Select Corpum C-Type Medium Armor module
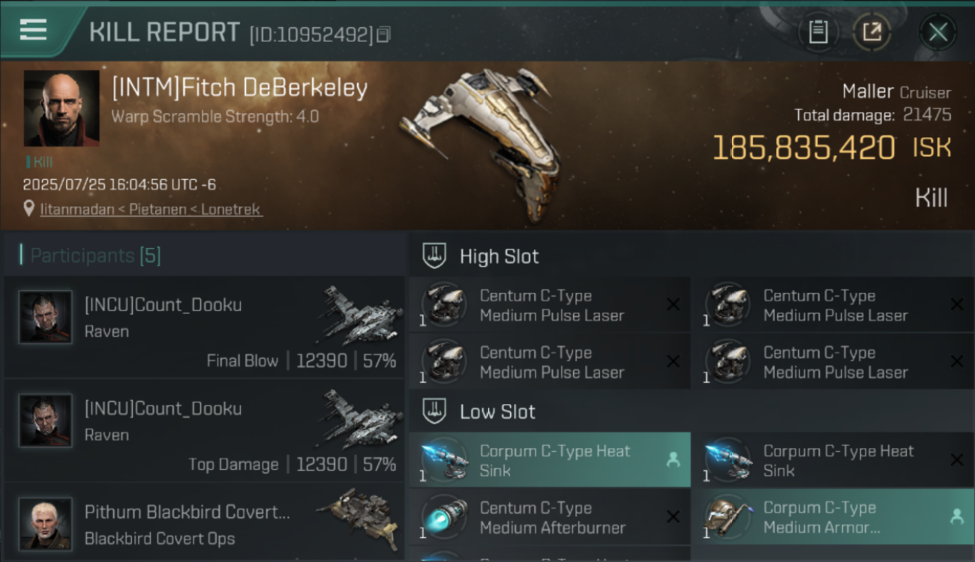Screen dimensions: 975x562 pos(833,517)
